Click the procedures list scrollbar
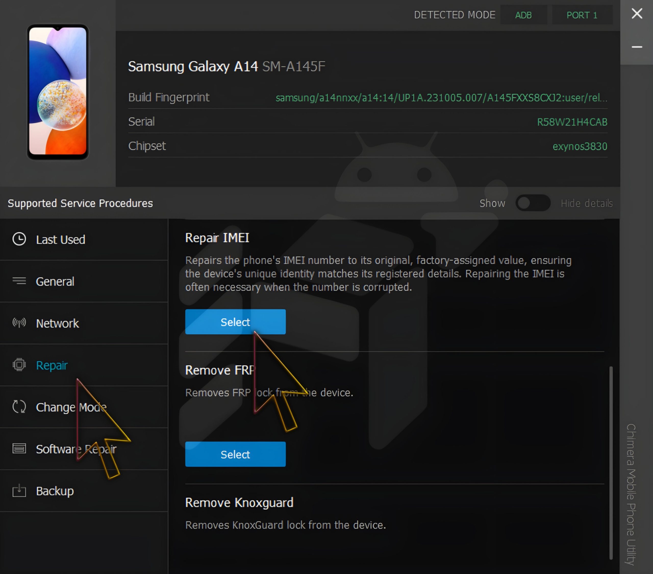The width and height of the screenshot is (653, 574). (x=611, y=463)
